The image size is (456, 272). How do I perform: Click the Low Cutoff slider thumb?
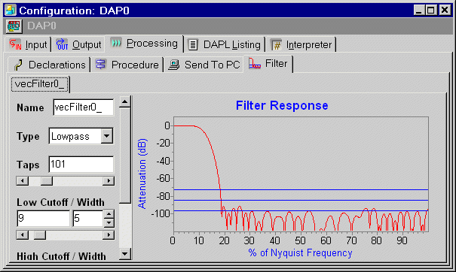click(x=39, y=234)
